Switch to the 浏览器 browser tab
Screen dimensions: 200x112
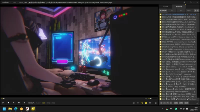pyautogui.click(x=165, y=6)
